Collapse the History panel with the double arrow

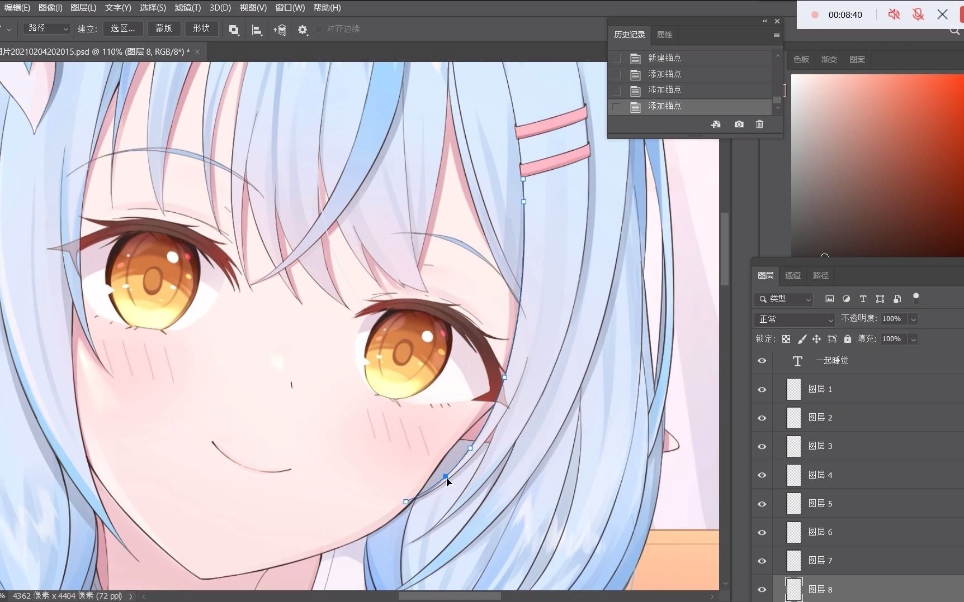click(x=764, y=21)
